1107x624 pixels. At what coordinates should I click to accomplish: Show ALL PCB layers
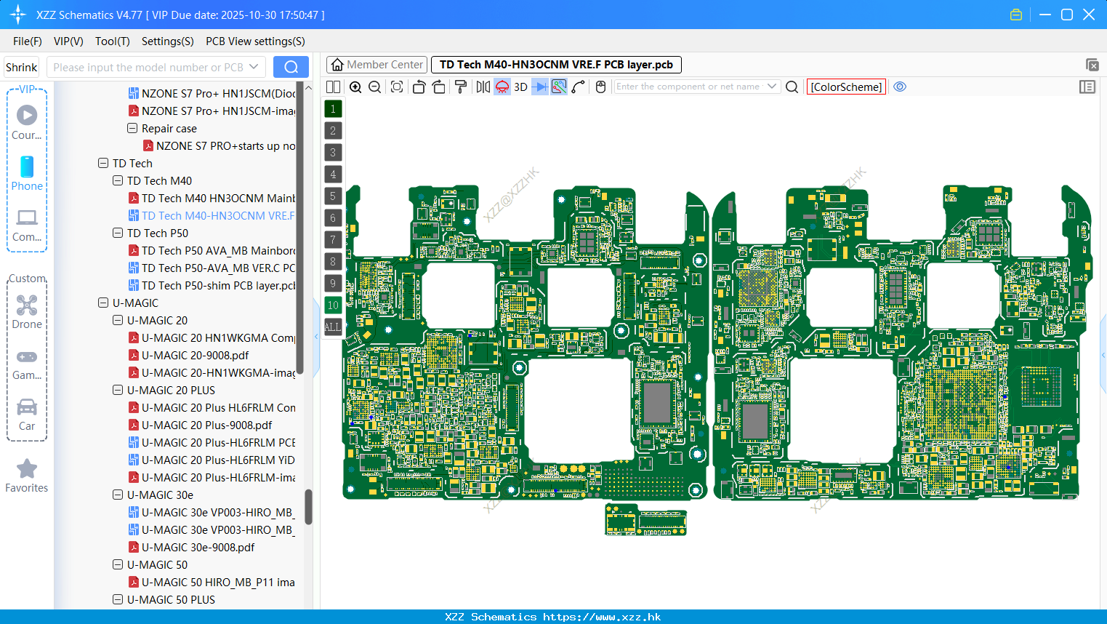point(333,327)
